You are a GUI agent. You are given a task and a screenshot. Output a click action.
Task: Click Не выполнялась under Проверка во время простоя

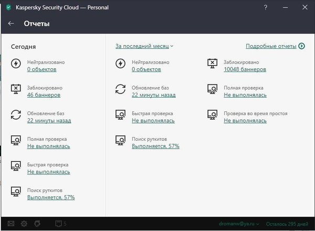click(245, 120)
